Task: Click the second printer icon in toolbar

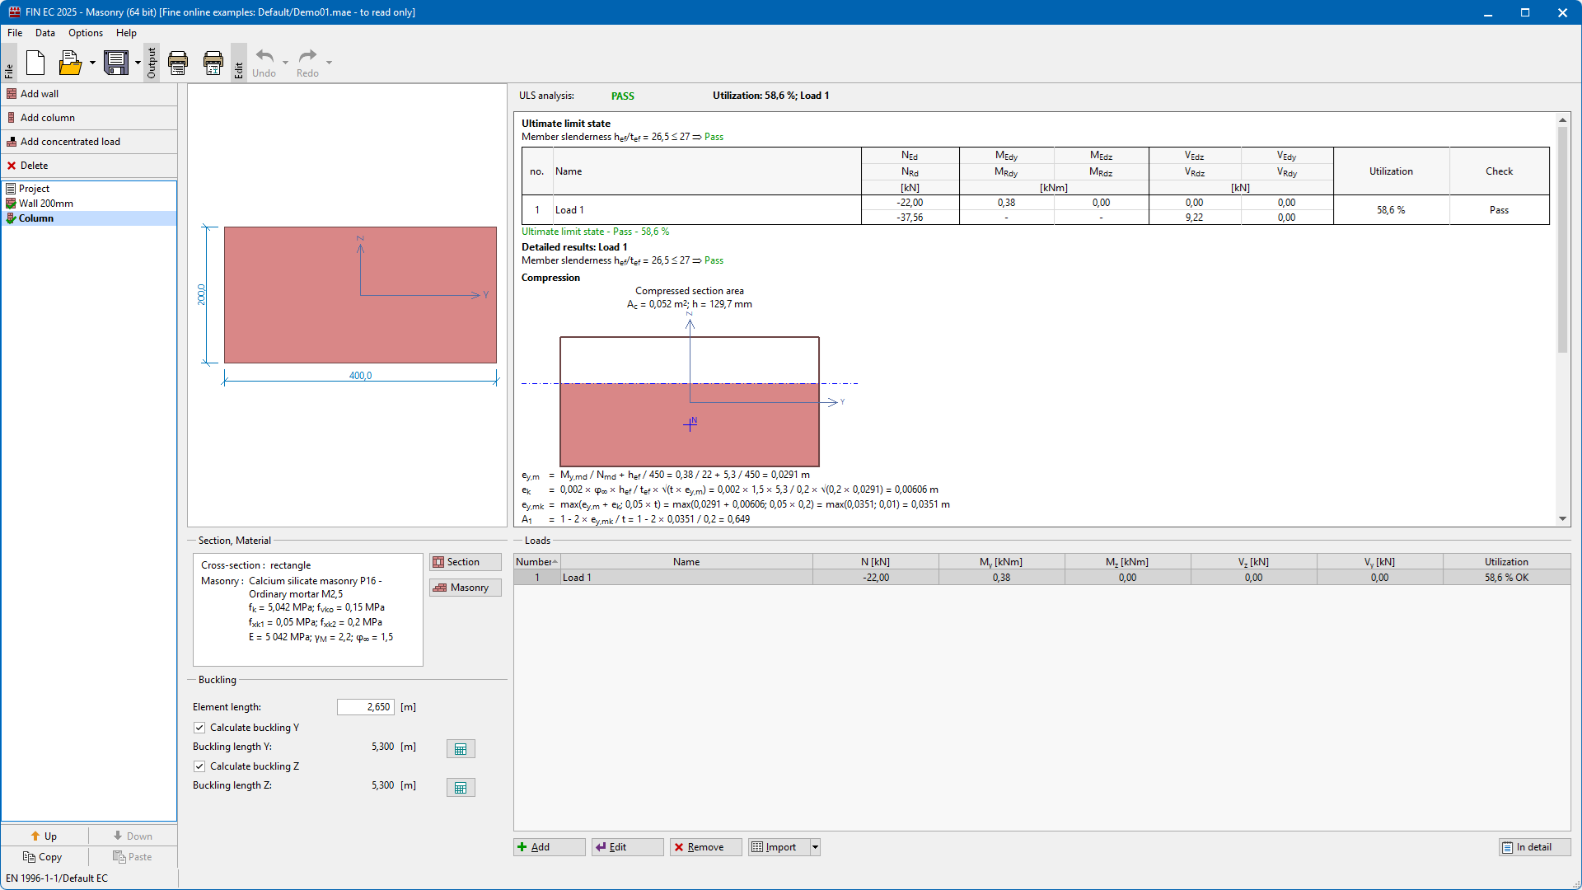Action: 213,63
